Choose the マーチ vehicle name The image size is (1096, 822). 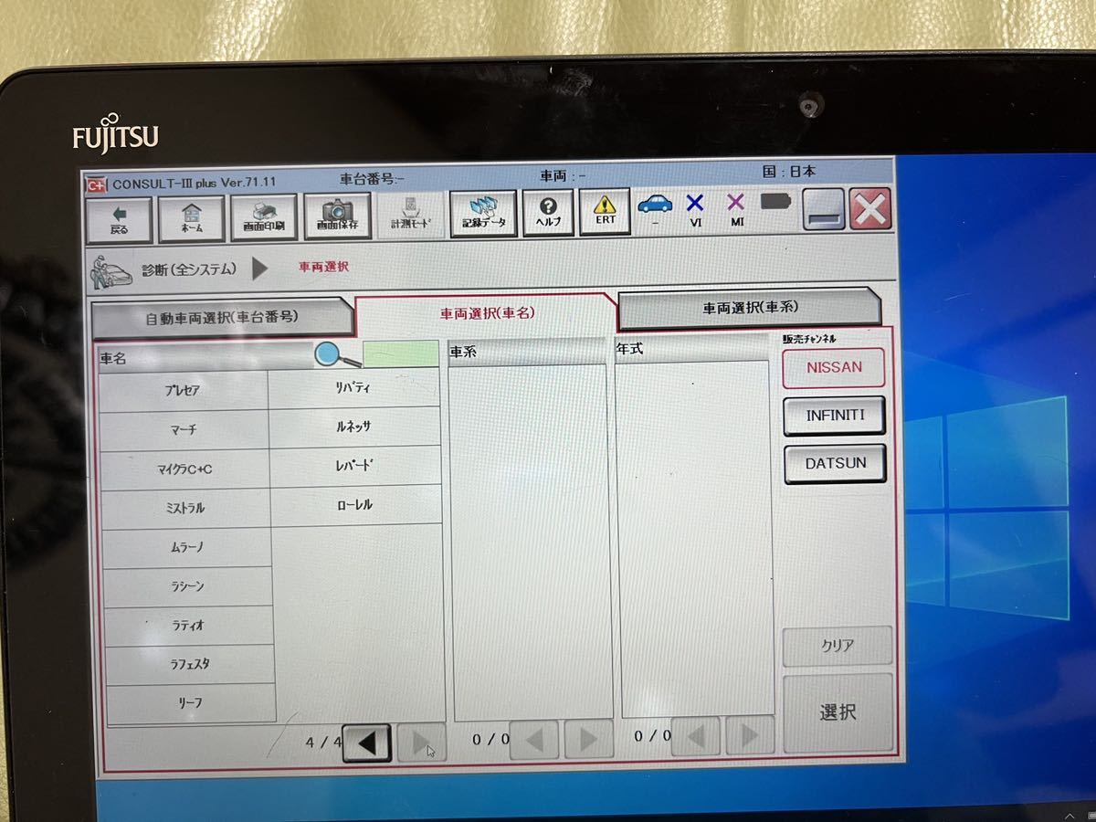point(184,429)
